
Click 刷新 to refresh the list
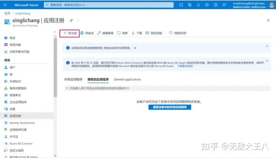(x=122, y=33)
